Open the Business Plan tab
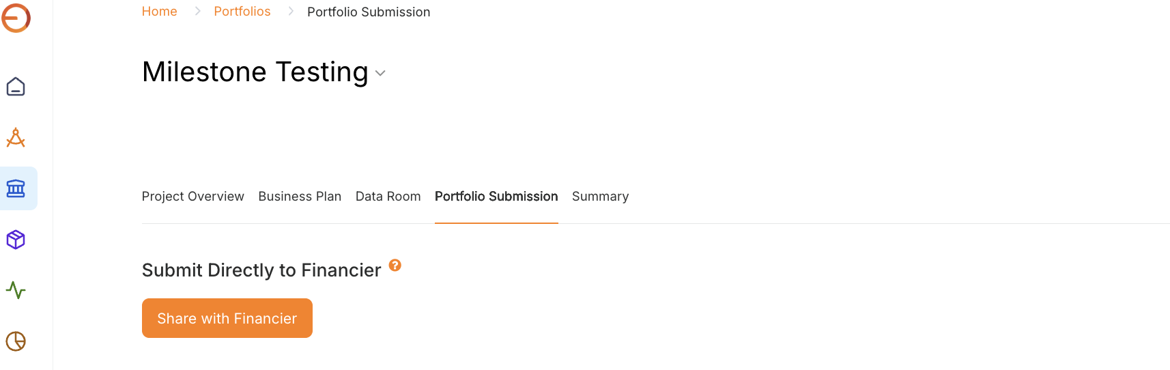Viewport: 1170px width, 370px height. pyautogui.click(x=300, y=197)
